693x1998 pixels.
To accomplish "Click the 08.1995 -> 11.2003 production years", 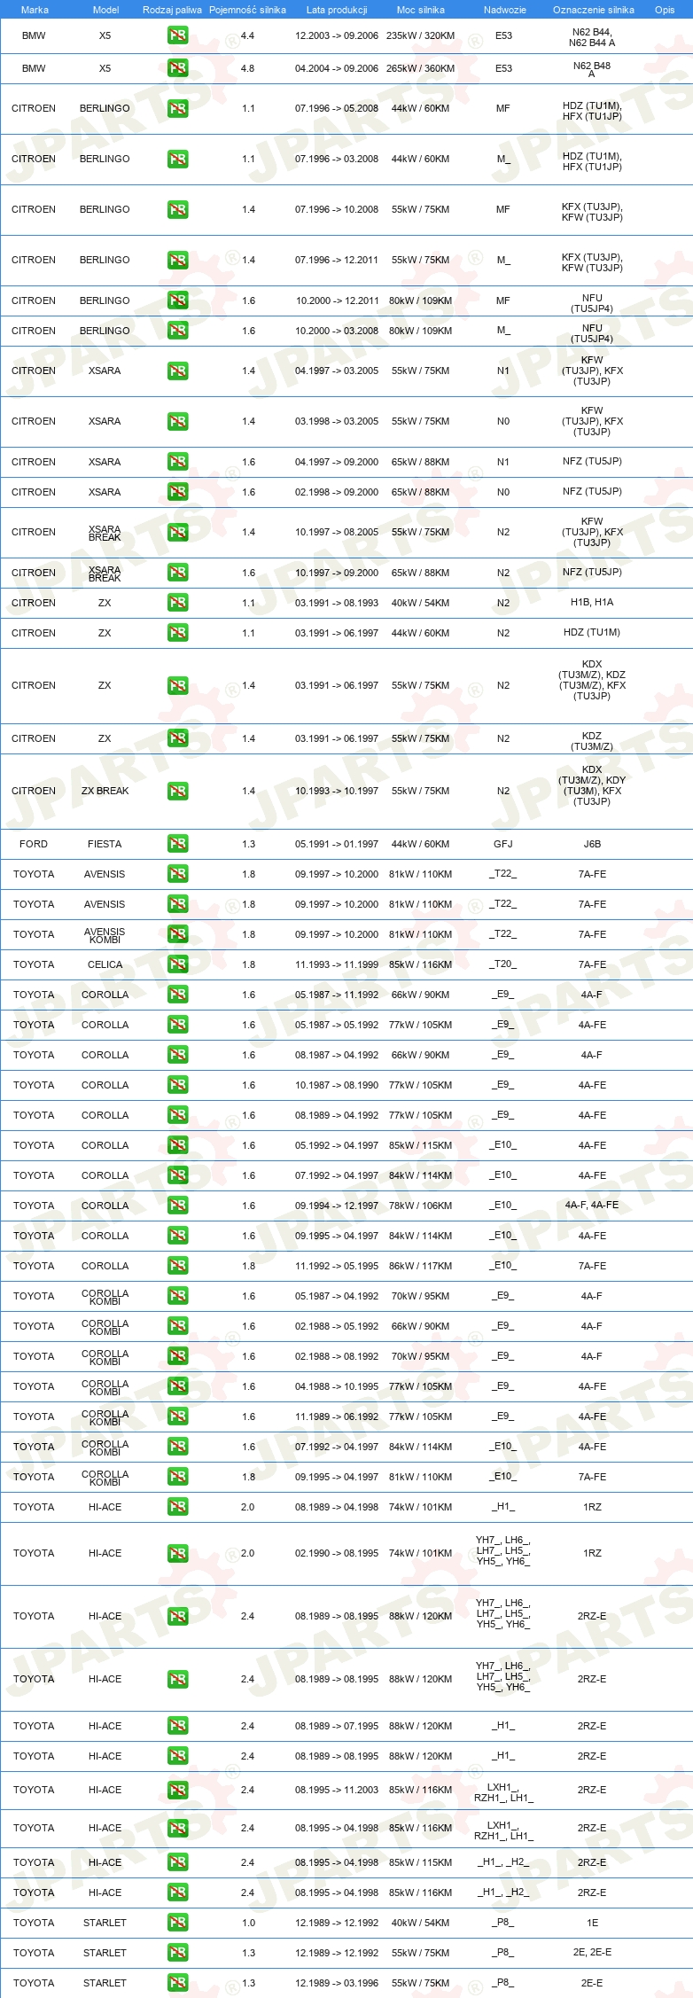I will (337, 1790).
